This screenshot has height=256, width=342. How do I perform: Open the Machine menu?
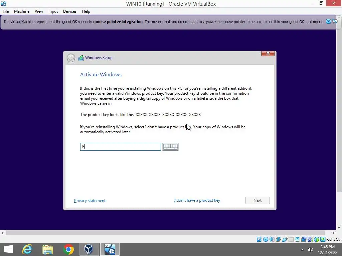pos(22,11)
